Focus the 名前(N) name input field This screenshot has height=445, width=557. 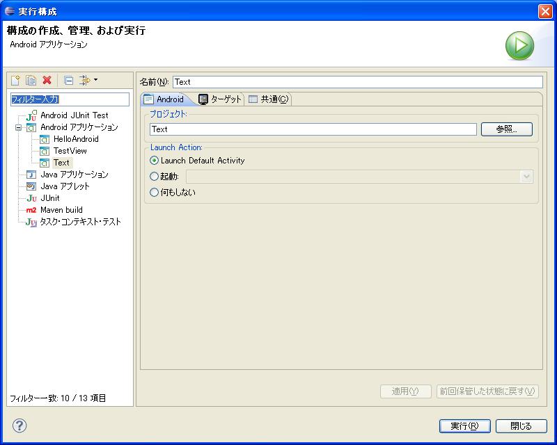click(x=358, y=82)
